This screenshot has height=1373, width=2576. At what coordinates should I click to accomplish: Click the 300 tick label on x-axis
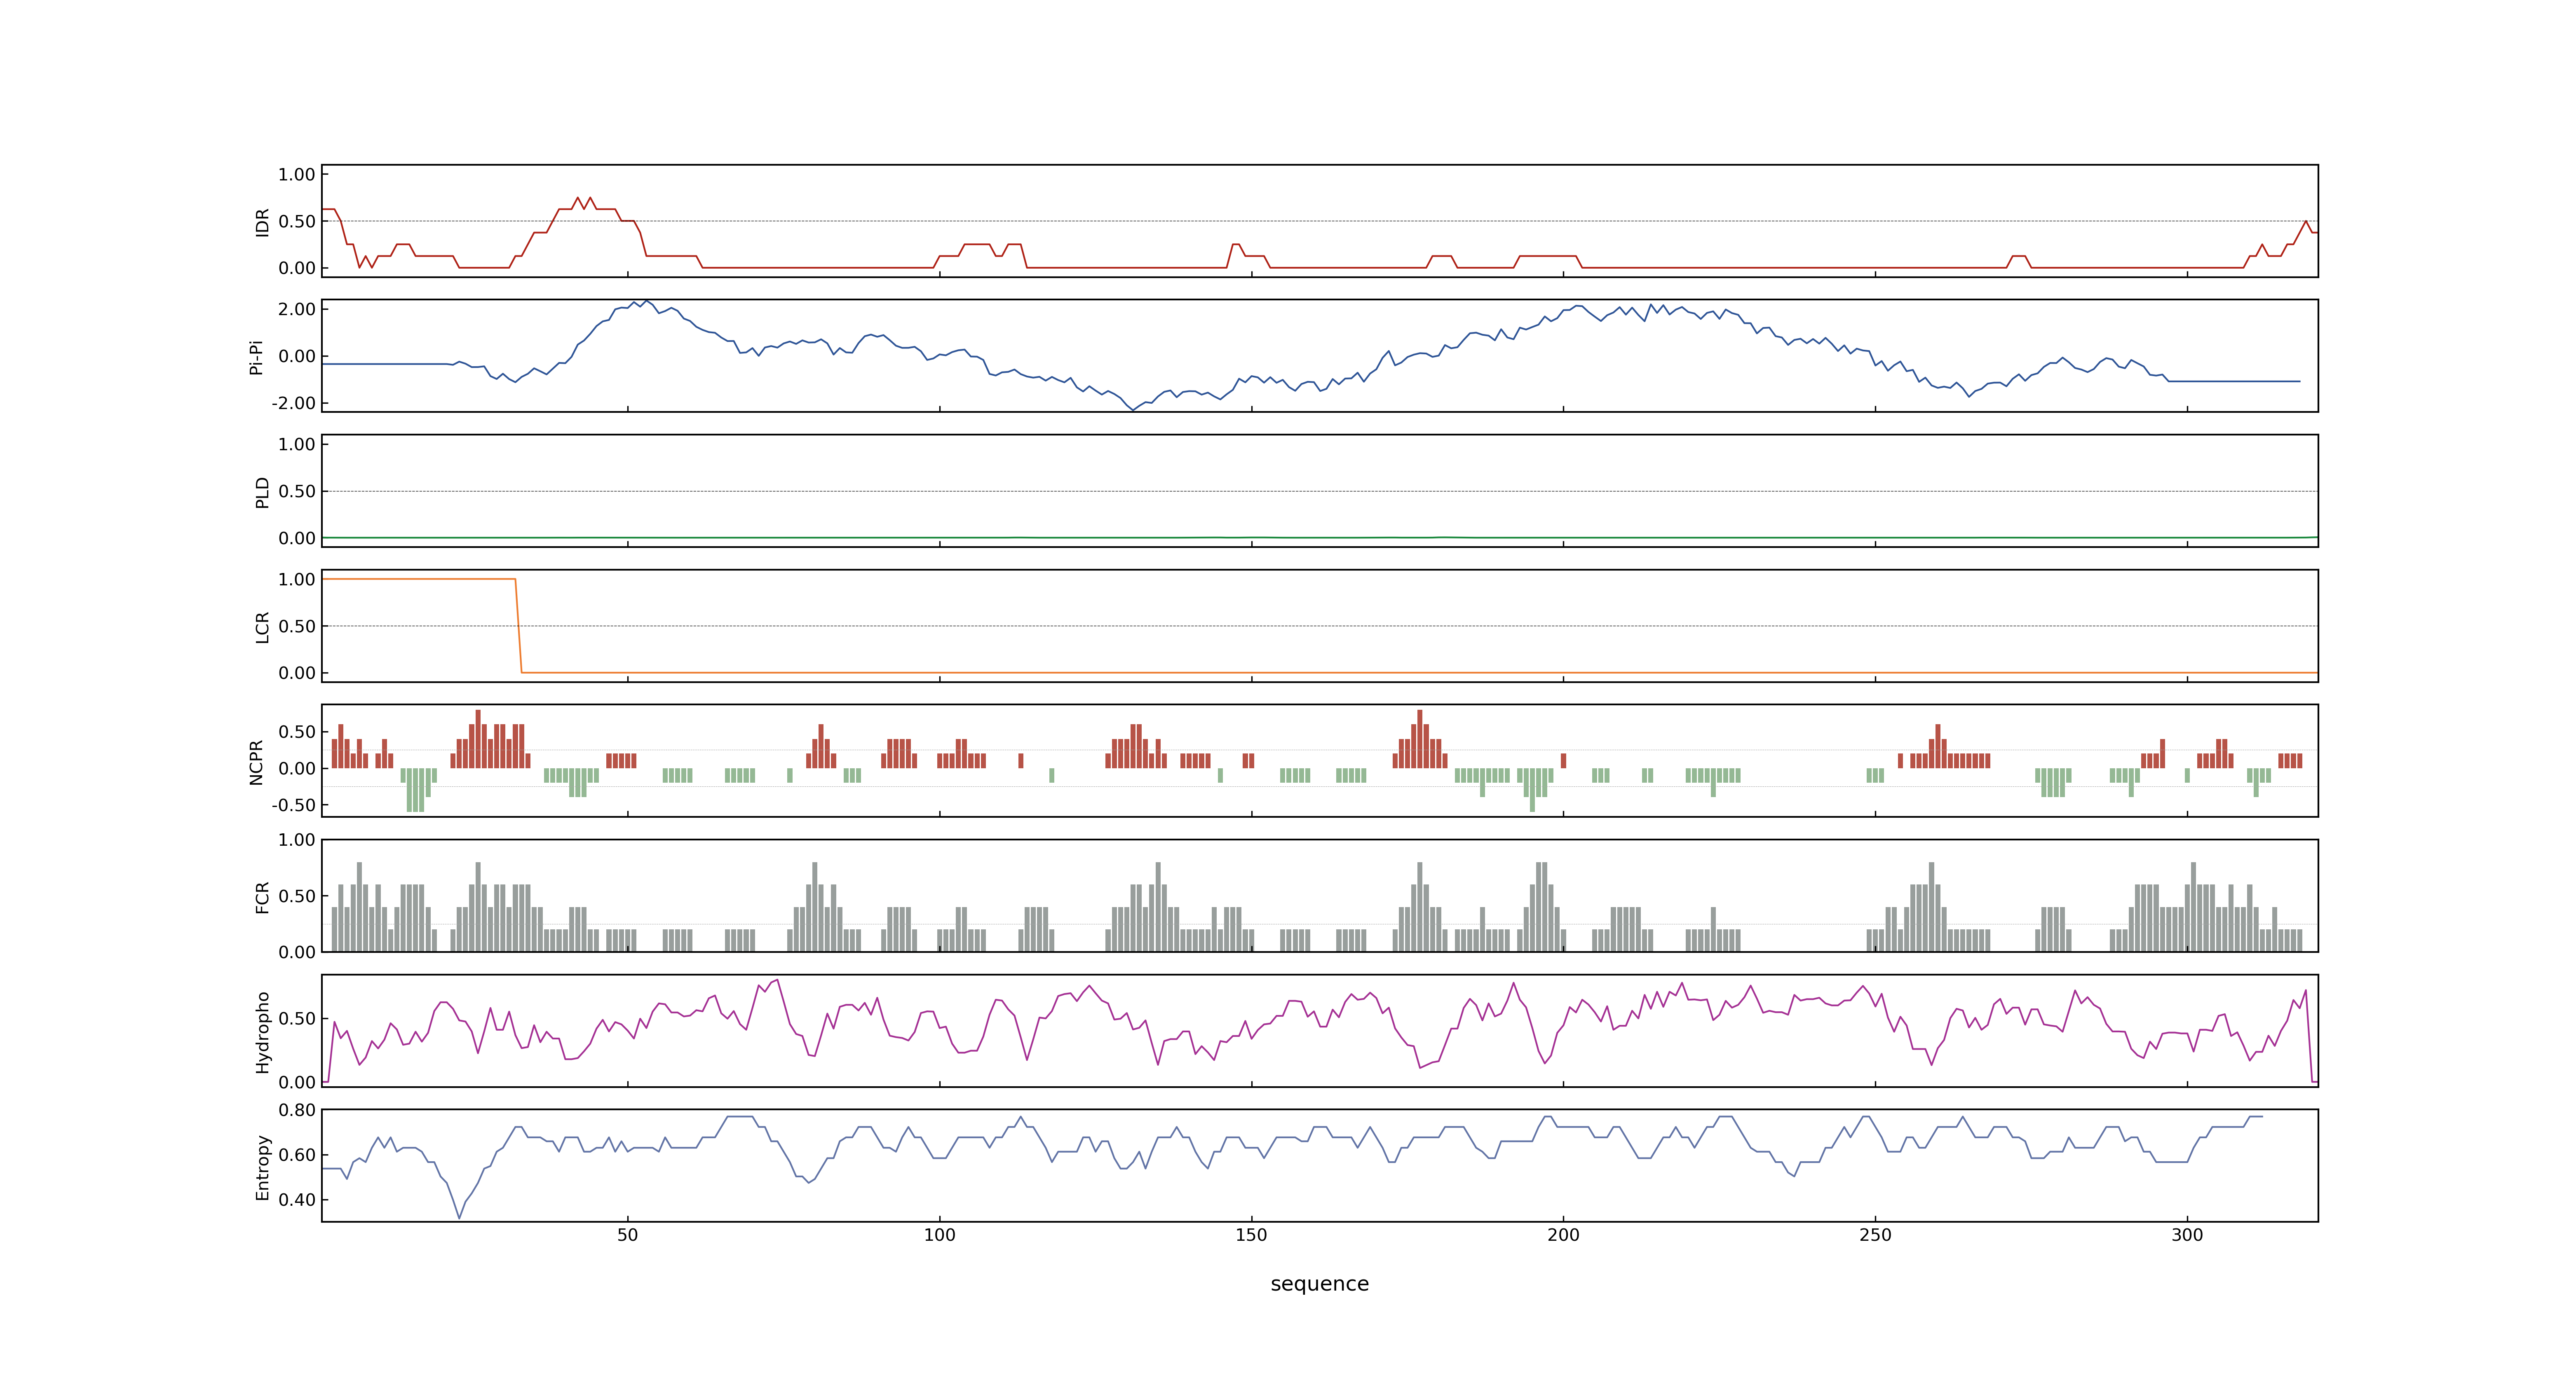click(2187, 1234)
